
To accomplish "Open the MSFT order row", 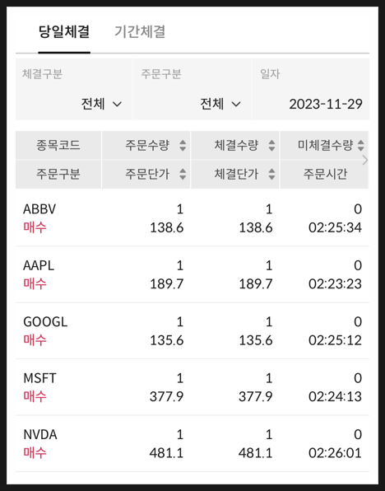I will pyautogui.click(x=192, y=387).
